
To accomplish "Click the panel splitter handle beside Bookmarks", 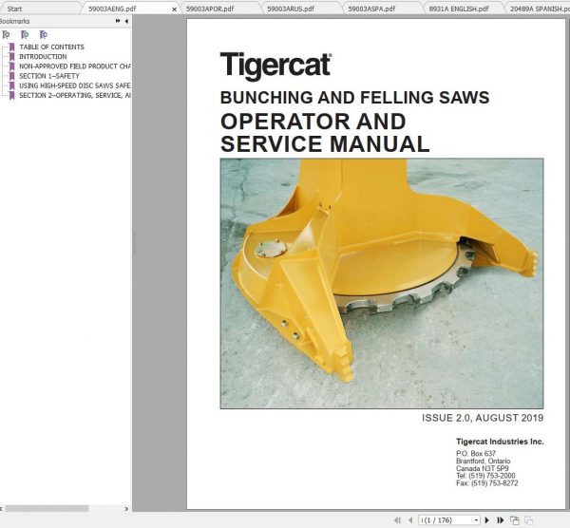I will (134, 243).
